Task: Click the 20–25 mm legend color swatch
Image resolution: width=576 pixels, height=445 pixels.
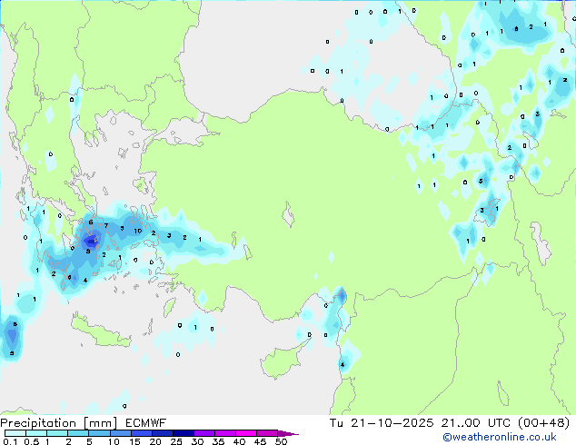Action: tap(163, 433)
